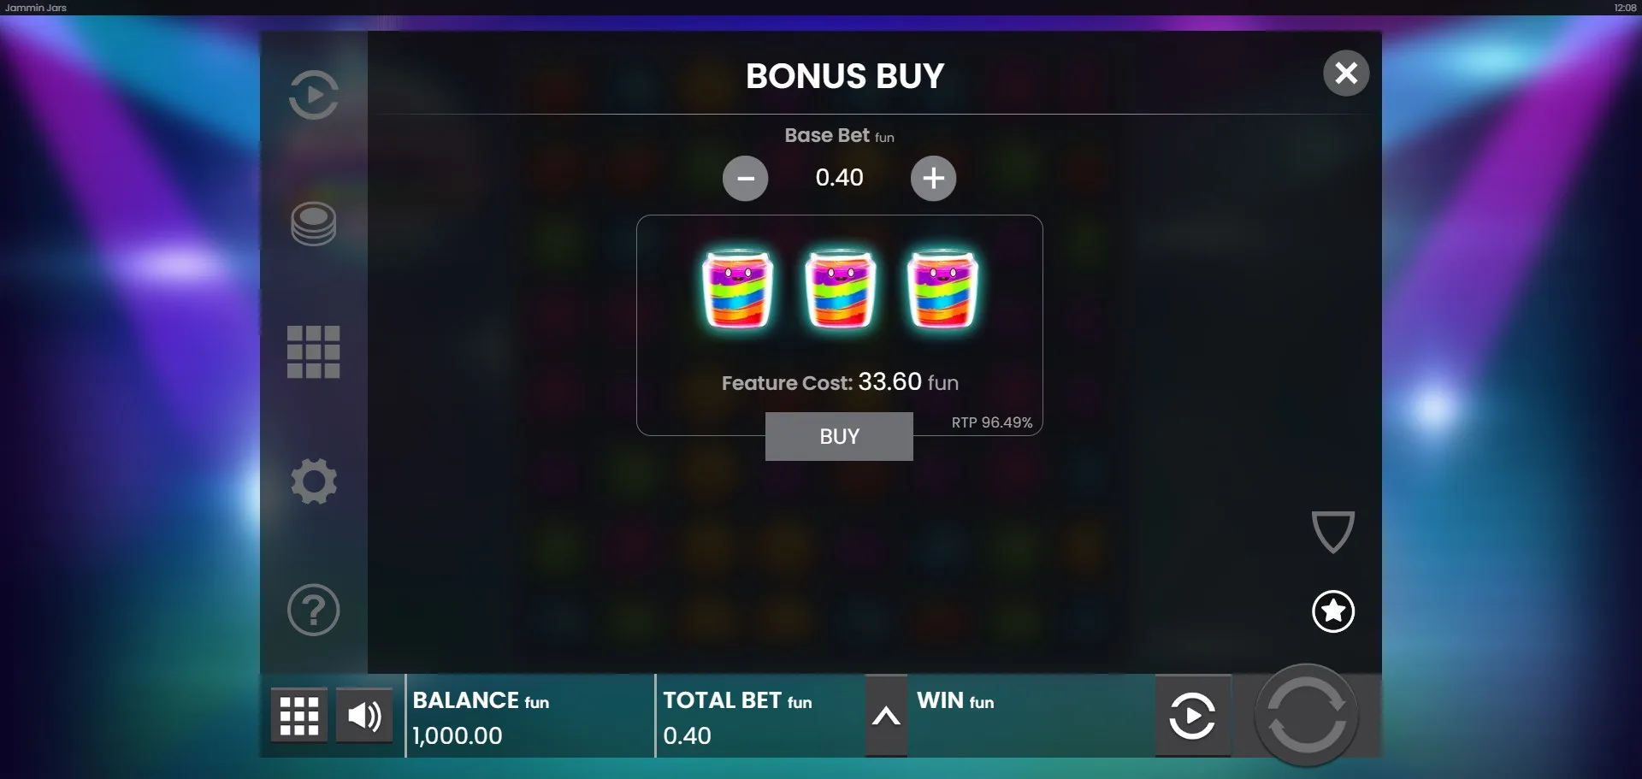Click the star bonus buy icon
The width and height of the screenshot is (1642, 779).
[1333, 611]
